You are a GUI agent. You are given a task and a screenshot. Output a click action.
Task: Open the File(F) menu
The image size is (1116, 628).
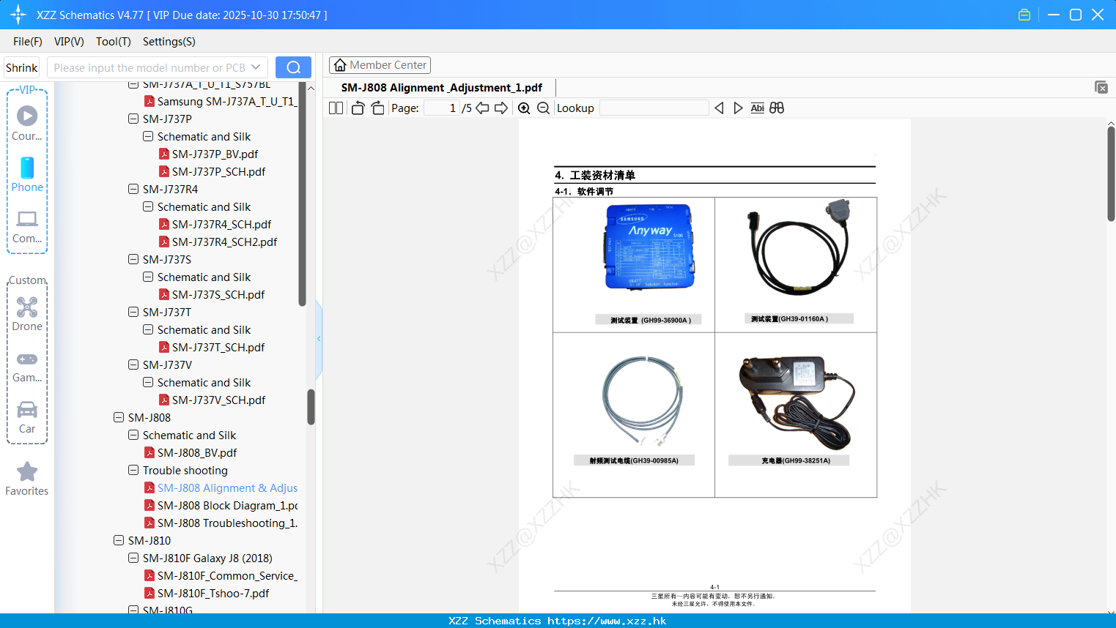(28, 42)
